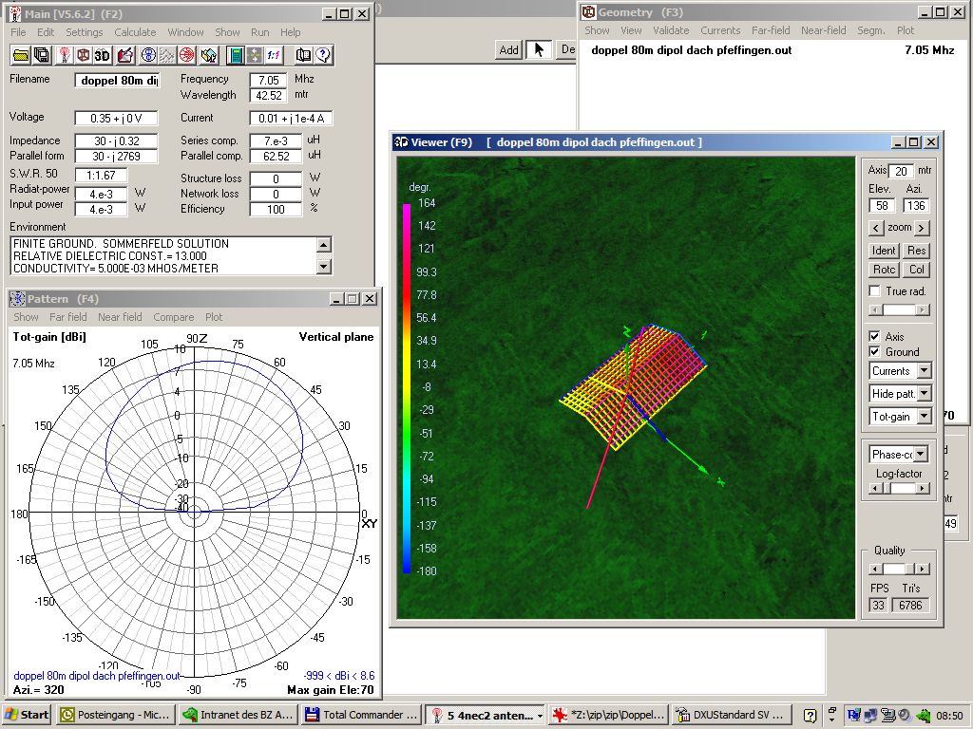973x729 pixels.
Task: Expand the Currents dropdown
Action: [x=924, y=371]
